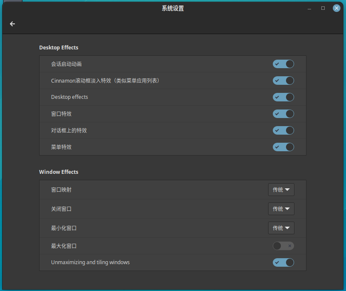Screen dimensions: 346x291
Task: Expand the 关闭窗口 effect dropdown
Action: pos(281,209)
